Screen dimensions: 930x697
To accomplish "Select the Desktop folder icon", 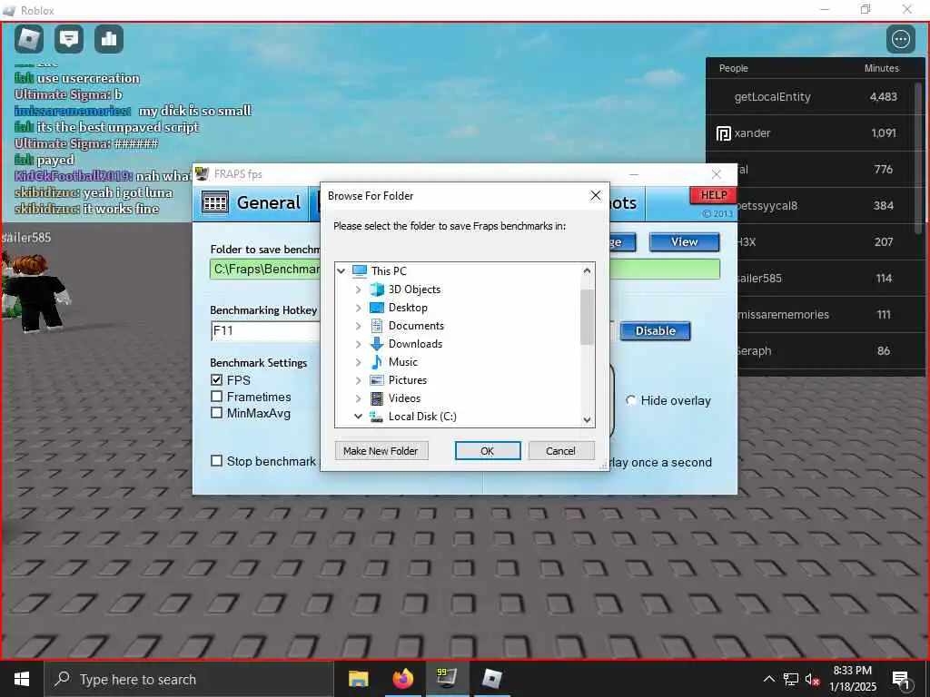I will click(x=377, y=308).
